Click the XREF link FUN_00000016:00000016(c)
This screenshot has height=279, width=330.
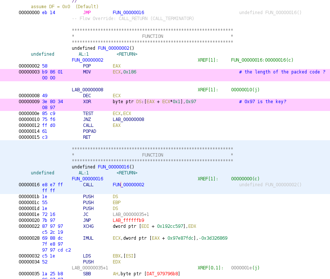tap(262, 60)
